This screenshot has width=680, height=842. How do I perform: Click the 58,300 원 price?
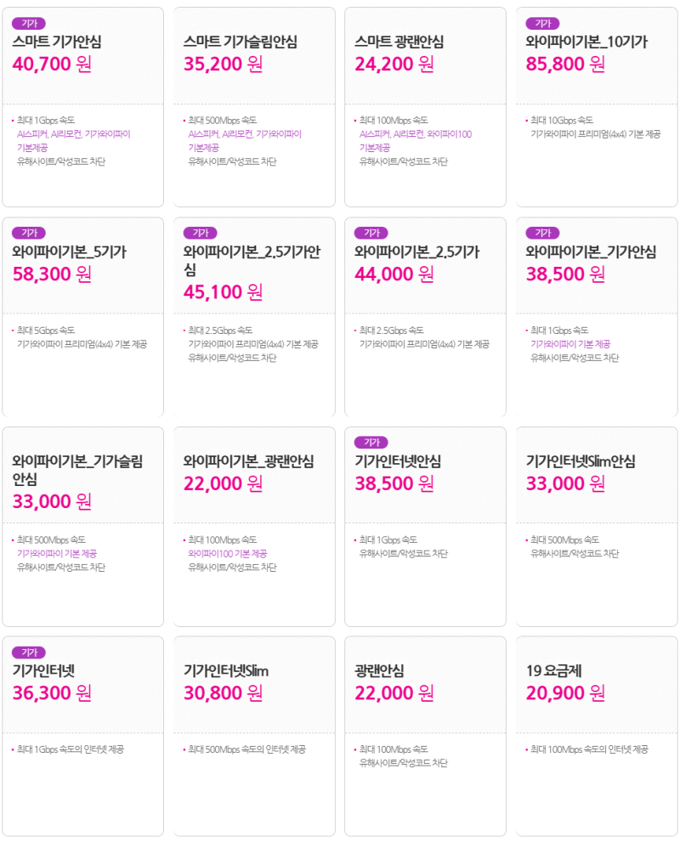point(52,274)
